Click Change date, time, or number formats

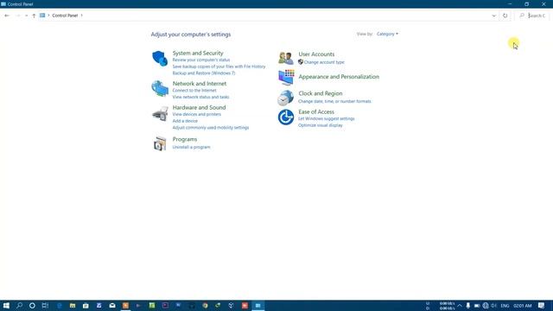pos(334,101)
